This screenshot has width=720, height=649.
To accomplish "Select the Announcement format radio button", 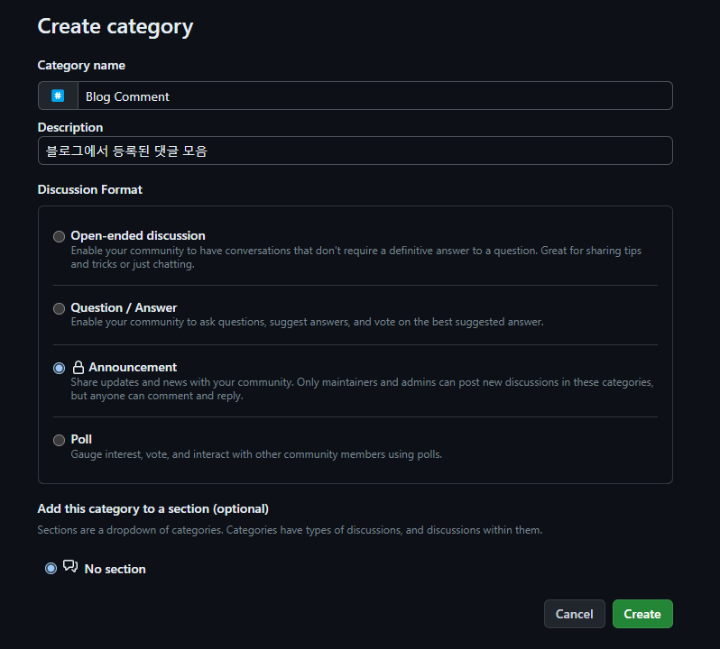I will (x=60, y=368).
